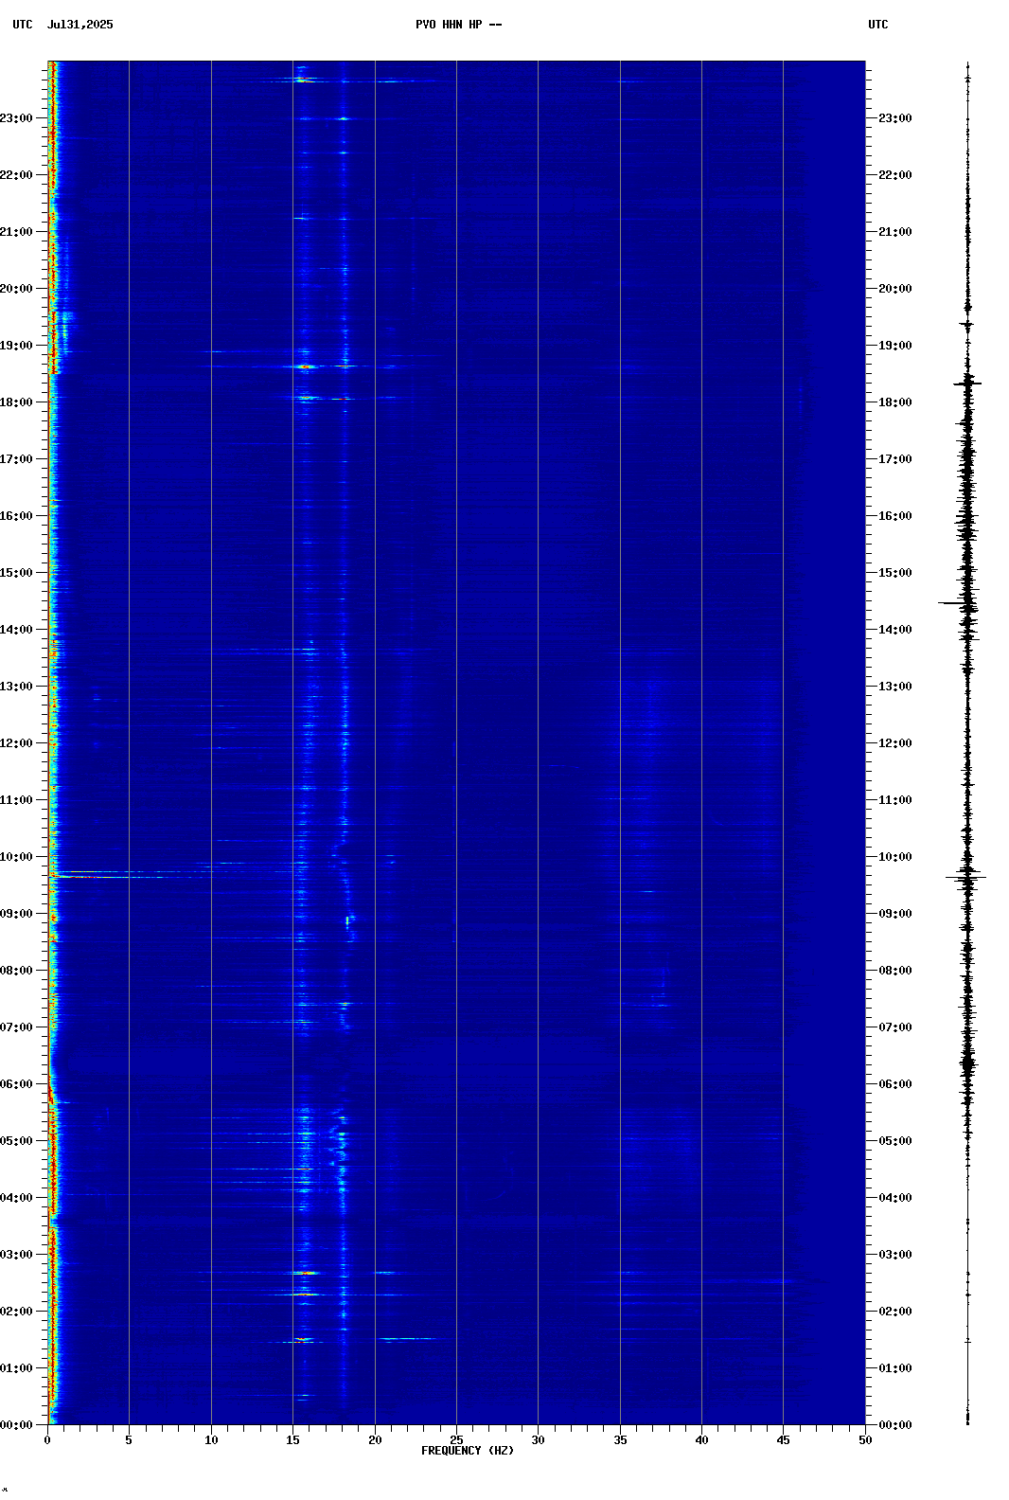Image resolution: width=1009 pixels, height=1500 pixels.
Task: Click the left axis 16:00 time label
Action: pyautogui.click(x=16, y=516)
